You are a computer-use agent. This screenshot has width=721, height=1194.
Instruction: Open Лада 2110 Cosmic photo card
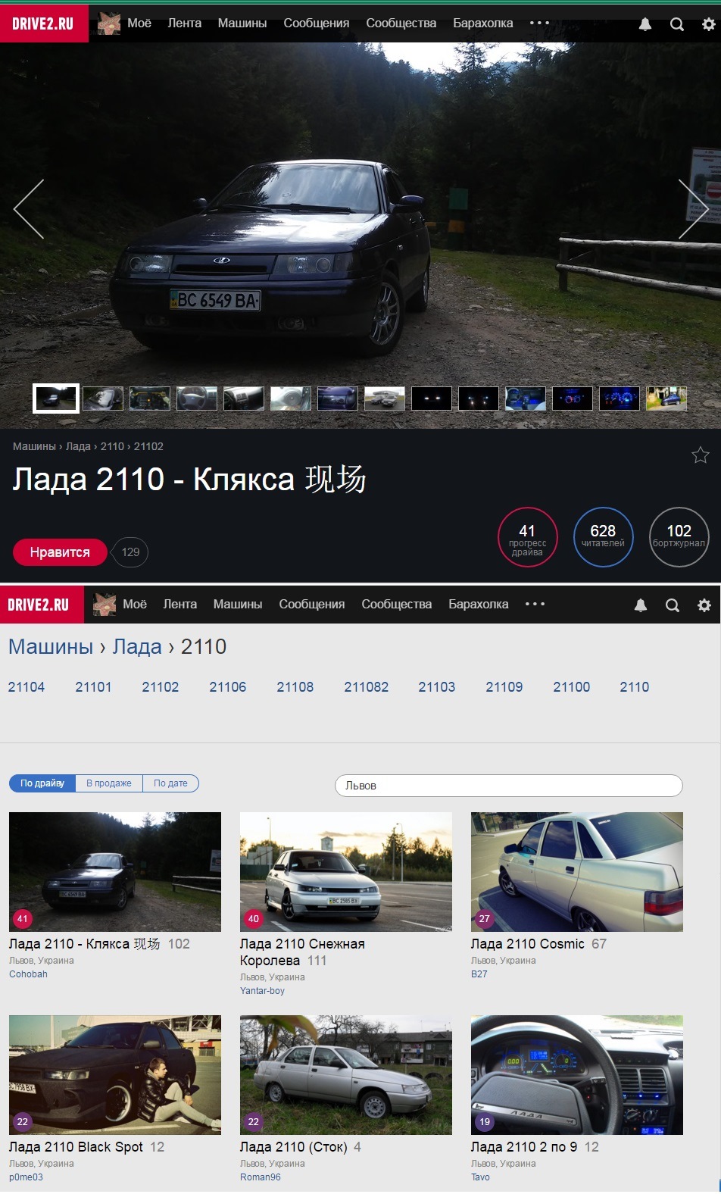tap(577, 872)
